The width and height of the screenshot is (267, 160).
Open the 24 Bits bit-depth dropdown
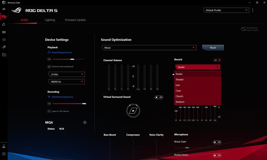tap(66, 74)
